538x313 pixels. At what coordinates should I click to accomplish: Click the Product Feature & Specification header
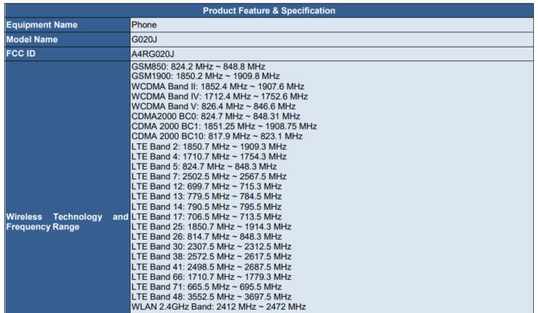[269, 10]
